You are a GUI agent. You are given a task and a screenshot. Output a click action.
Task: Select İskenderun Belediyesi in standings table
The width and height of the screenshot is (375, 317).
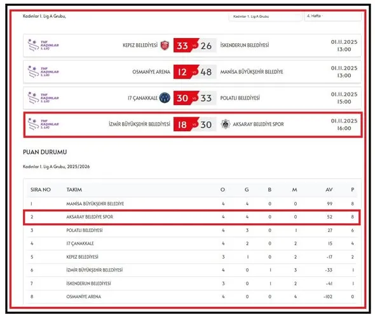88,283
